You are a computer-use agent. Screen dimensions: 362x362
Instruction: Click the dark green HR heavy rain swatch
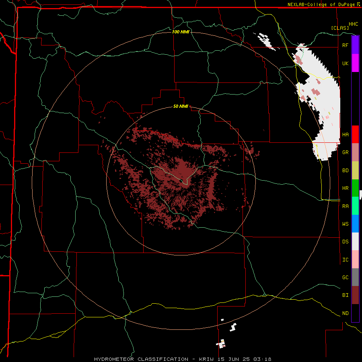355,188
